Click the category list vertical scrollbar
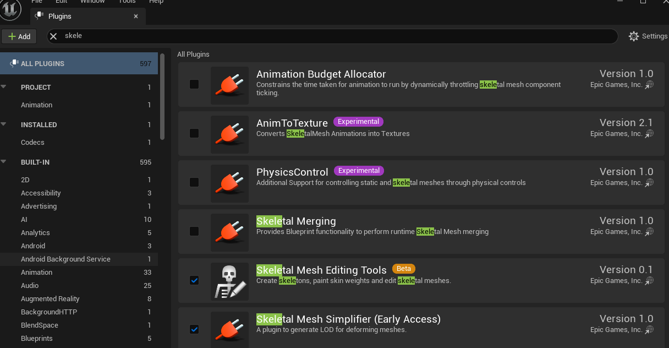The image size is (669, 348). (162, 96)
